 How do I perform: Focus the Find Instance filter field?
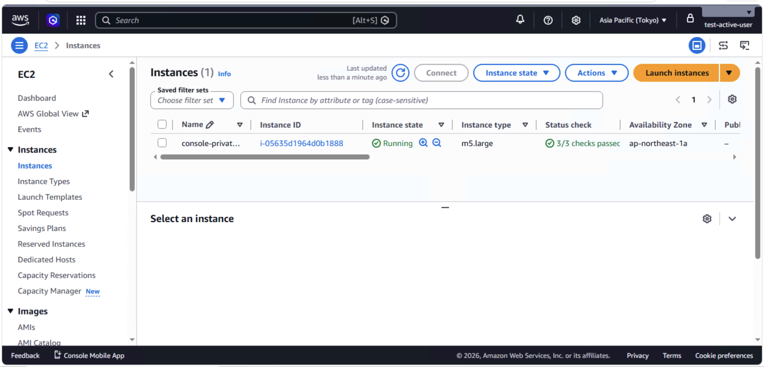click(421, 100)
